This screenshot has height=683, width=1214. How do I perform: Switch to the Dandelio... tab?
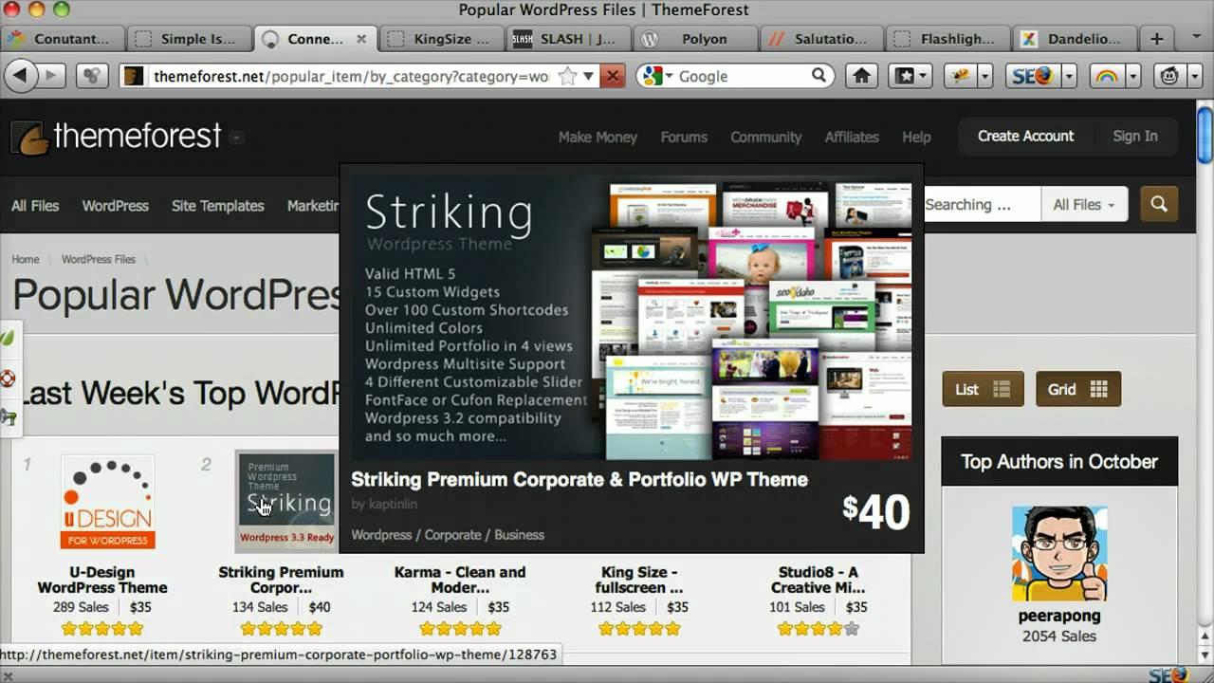[1074, 39]
